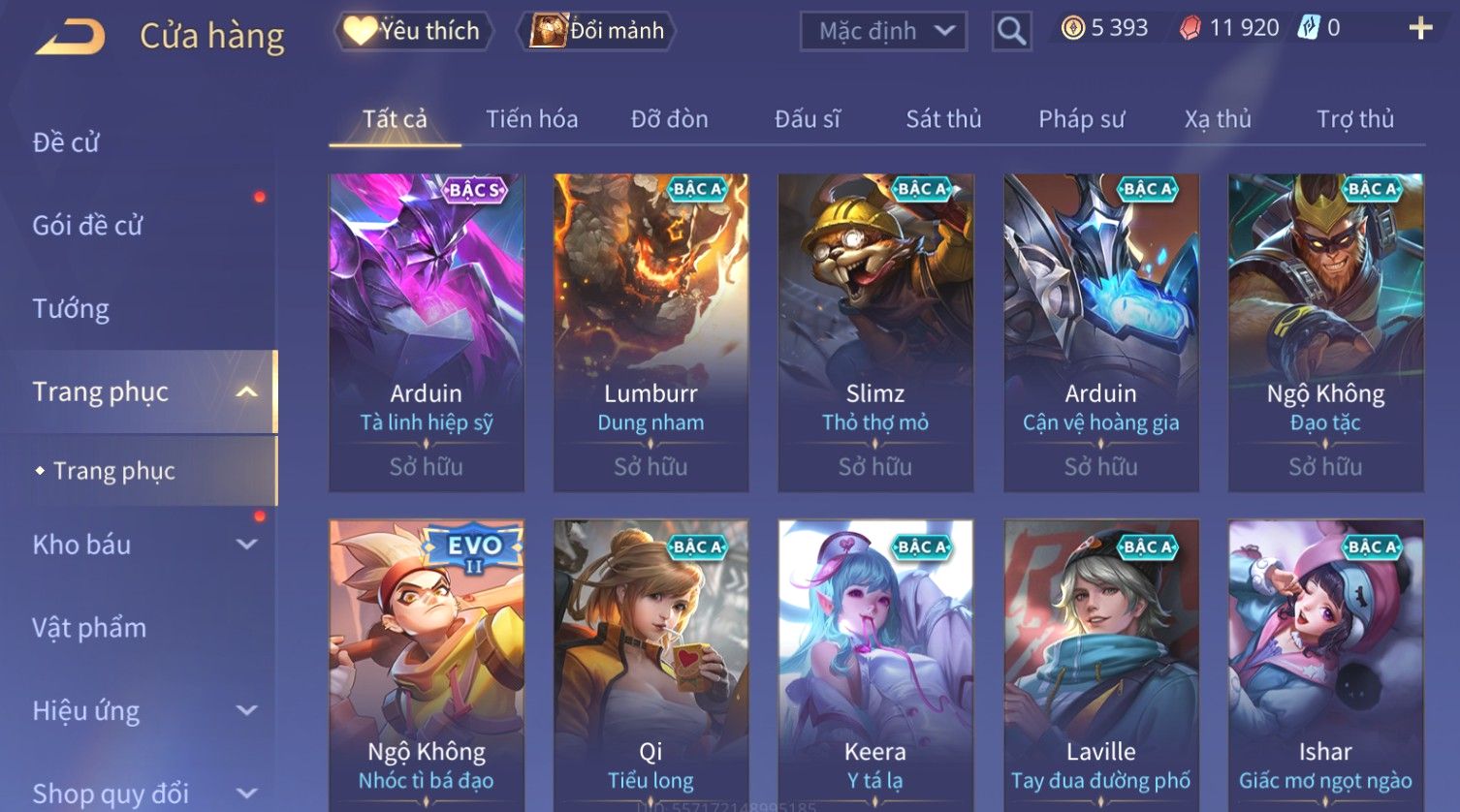Open Đổi mảnh fragment exchange

pos(597,31)
